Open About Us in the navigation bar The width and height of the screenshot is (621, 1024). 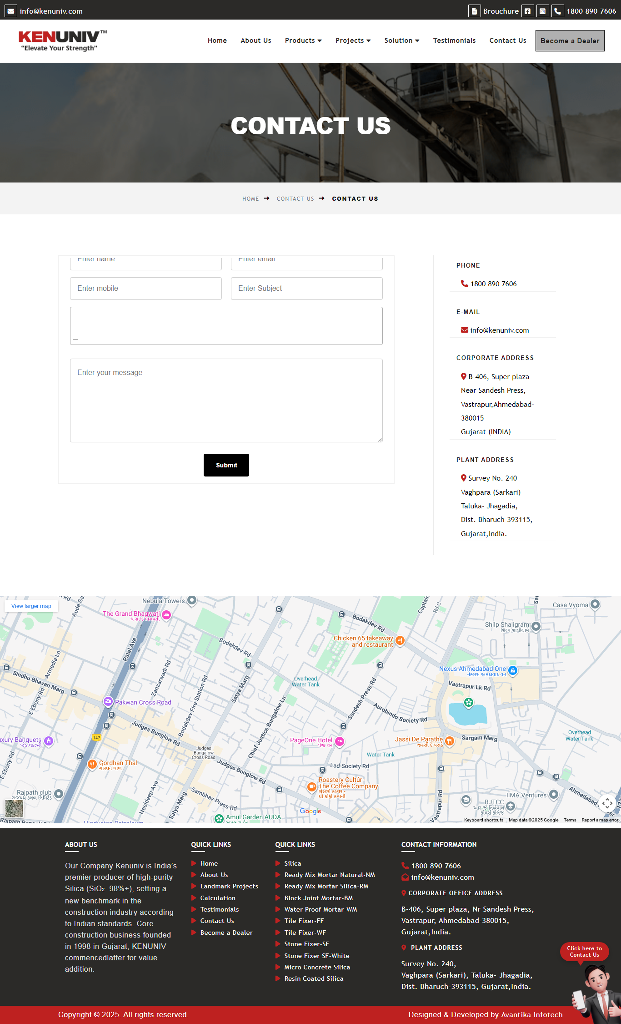(255, 41)
